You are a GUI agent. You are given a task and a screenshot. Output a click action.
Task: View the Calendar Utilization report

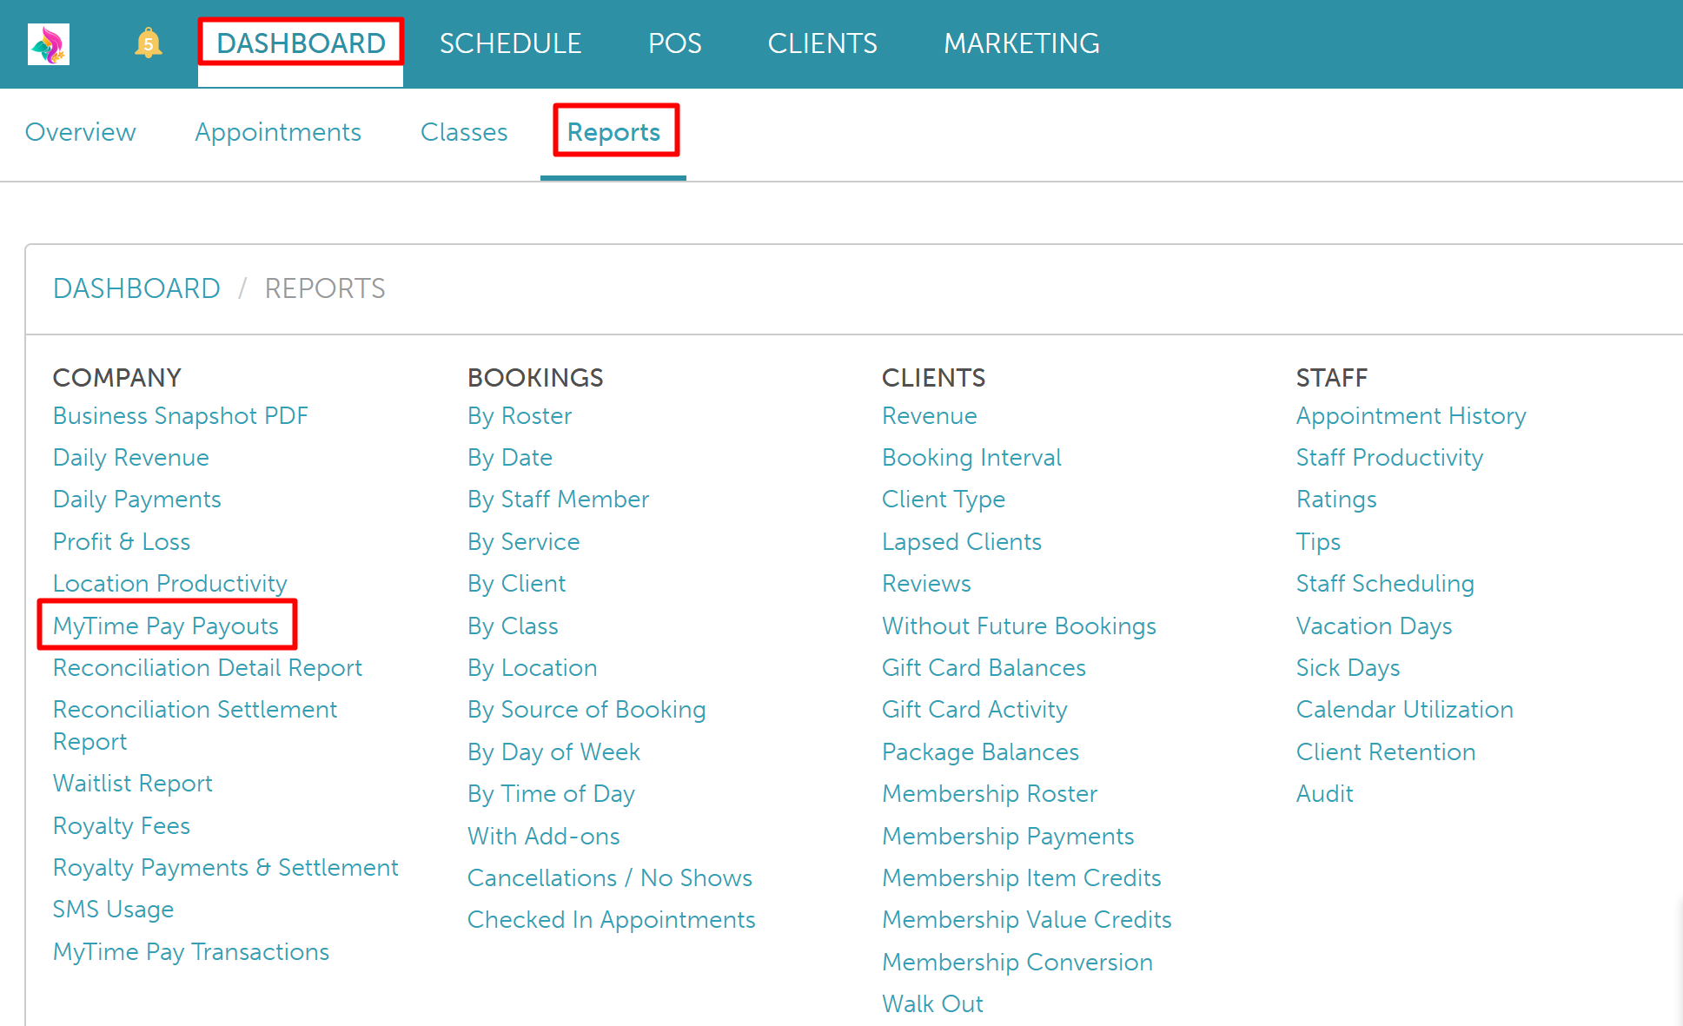1404,710
